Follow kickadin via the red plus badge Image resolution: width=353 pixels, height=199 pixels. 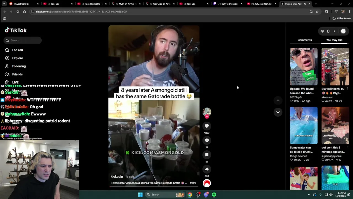[x=207, y=117]
